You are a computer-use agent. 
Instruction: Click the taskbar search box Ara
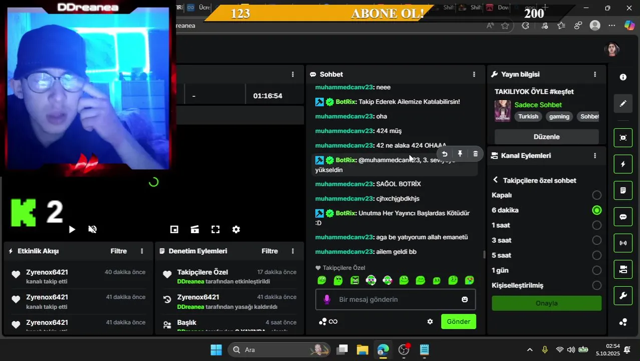(x=279, y=349)
